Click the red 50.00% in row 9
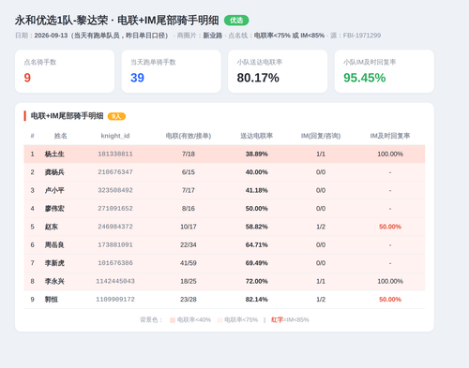This screenshot has height=368, width=469. [x=390, y=299]
